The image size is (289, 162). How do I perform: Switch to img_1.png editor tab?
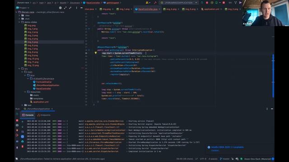[x=123, y=9]
